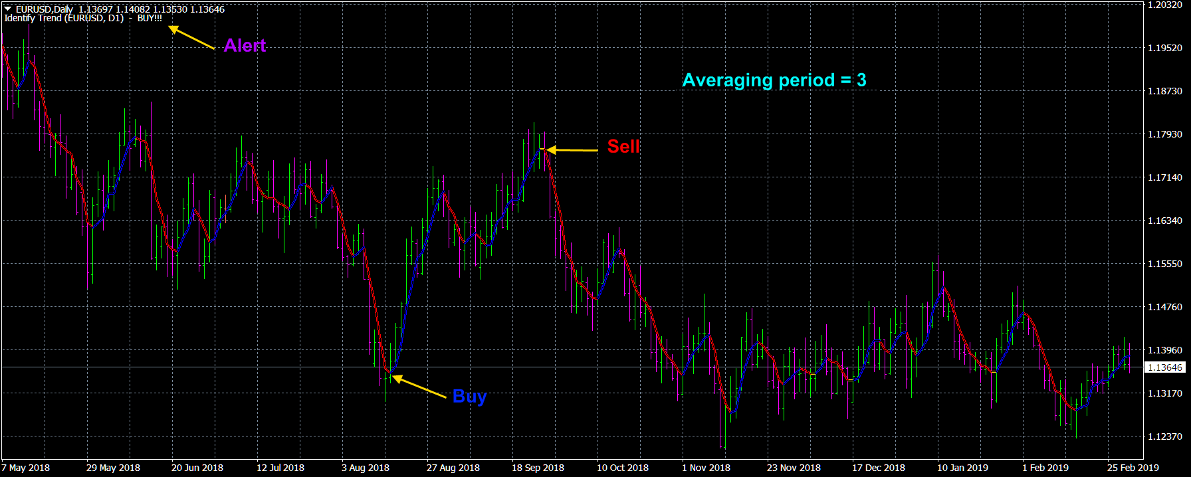
Task: Click the 17 Dec 2018 date label
Action: [879, 468]
